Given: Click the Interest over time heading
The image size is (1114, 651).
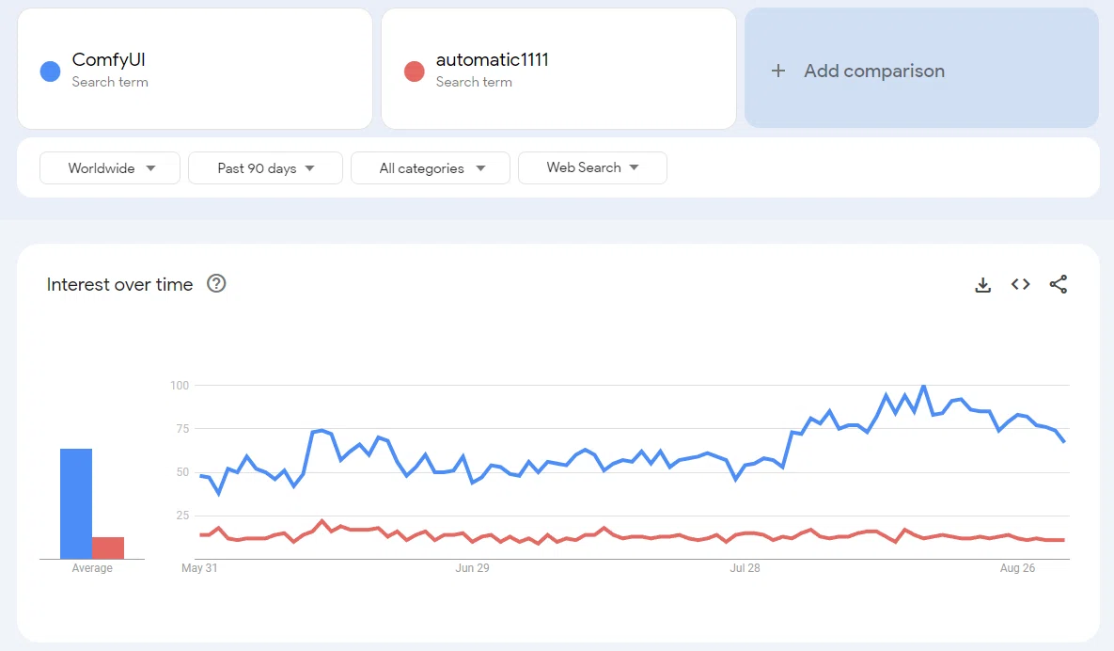Looking at the screenshot, I should tap(120, 284).
